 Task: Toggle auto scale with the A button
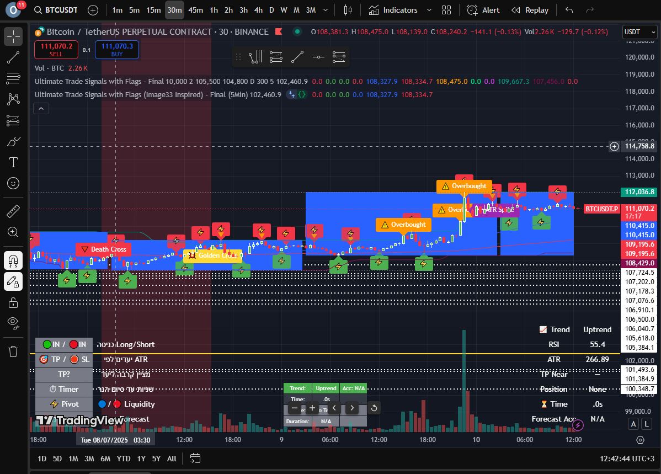coord(633,424)
